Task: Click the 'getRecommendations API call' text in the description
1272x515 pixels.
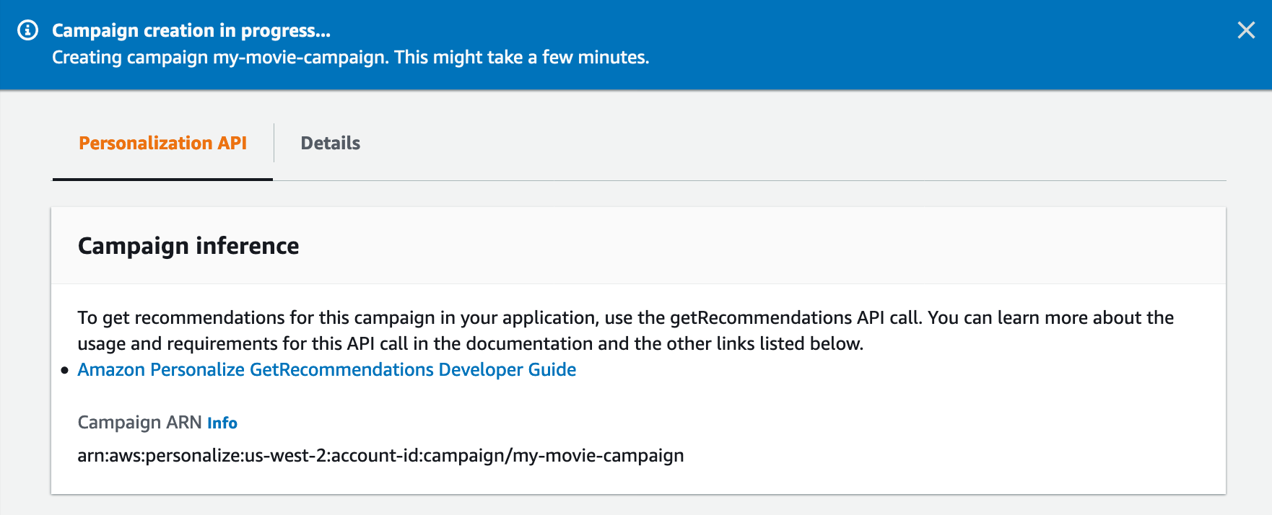Action: tap(796, 317)
